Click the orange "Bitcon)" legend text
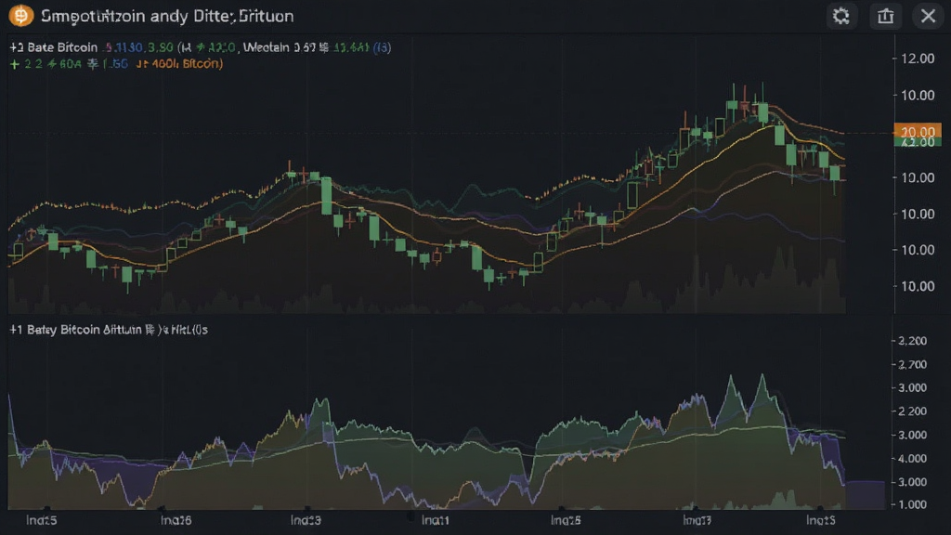951x535 pixels. coord(202,64)
